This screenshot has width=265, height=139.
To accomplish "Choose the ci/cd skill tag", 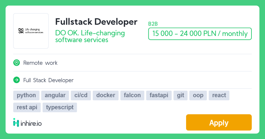I will click(x=81, y=95).
